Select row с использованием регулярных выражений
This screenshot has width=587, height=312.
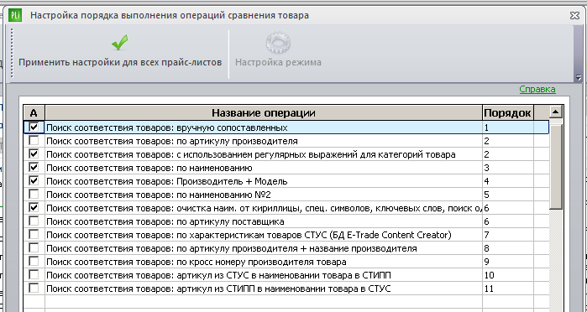pyautogui.click(x=251, y=154)
